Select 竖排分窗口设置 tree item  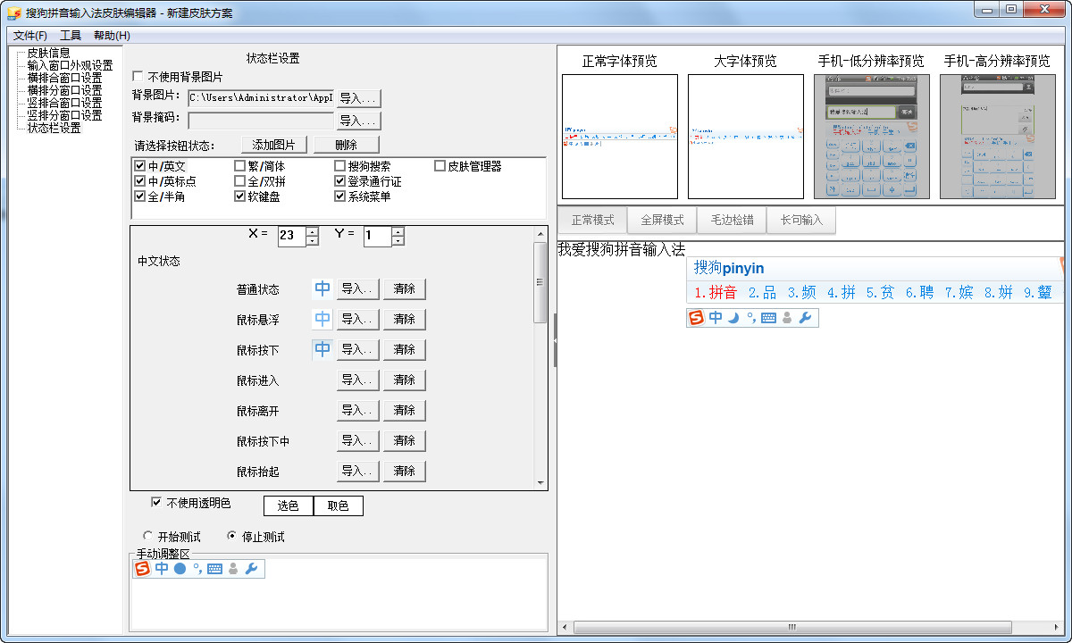(64, 115)
